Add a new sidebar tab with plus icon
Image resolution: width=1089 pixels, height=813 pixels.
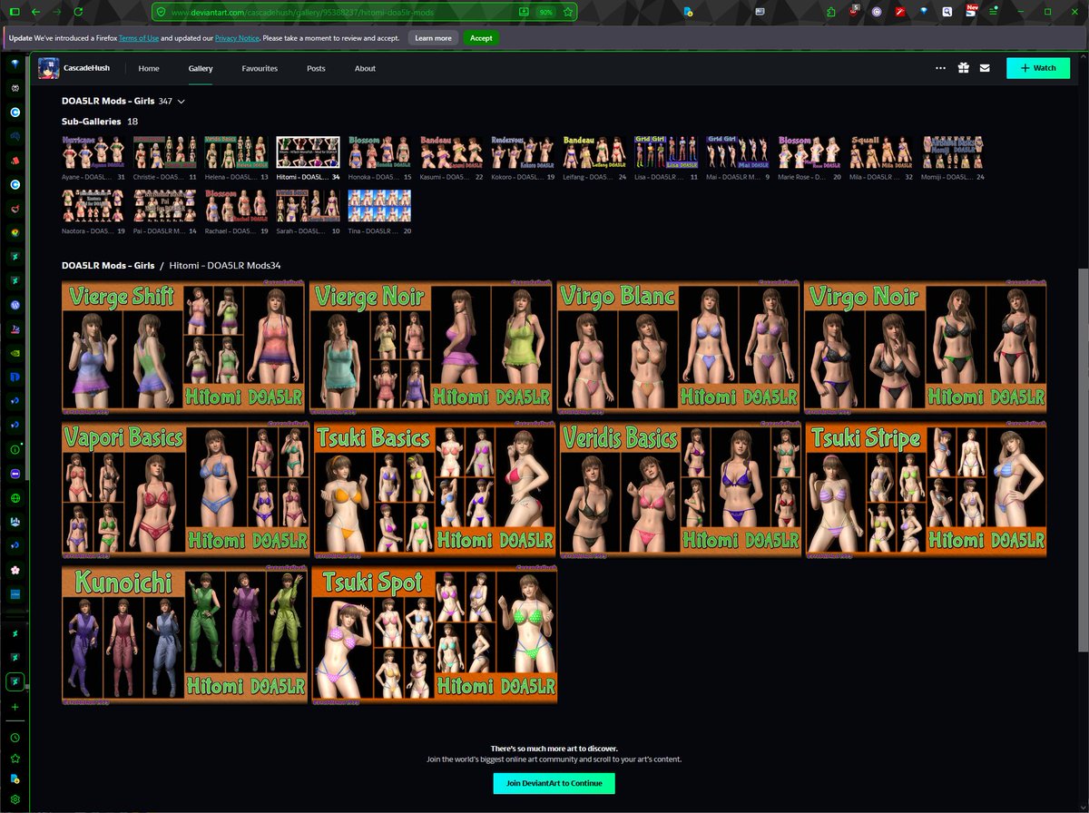(x=15, y=706)
